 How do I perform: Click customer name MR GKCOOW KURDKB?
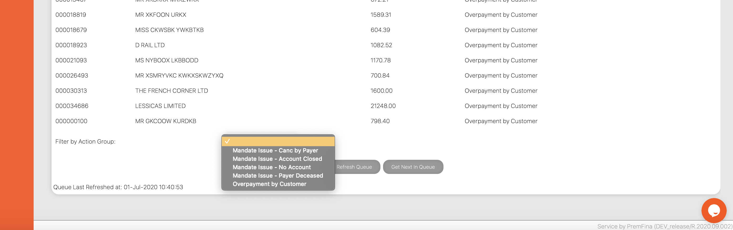(x=166, y=121)
